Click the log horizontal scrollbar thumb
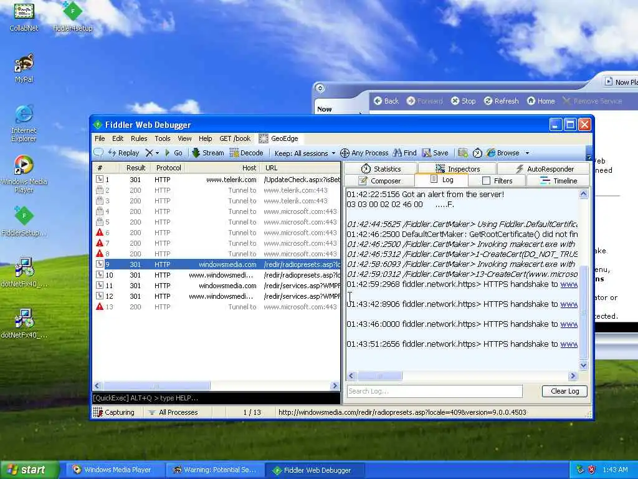The width and height of the screenshot is (638, 479). (x=379, y=375)
